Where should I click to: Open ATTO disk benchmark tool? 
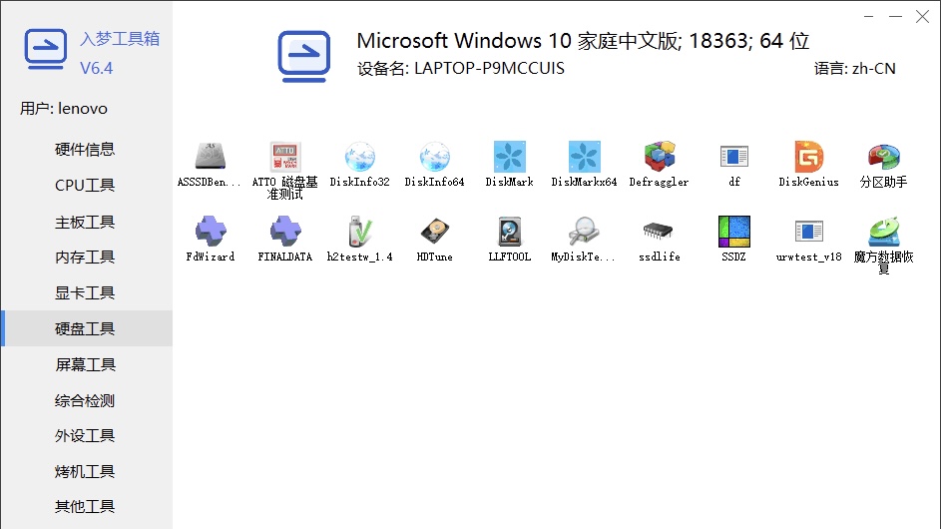pyautogui.click(x=284, y=157)
